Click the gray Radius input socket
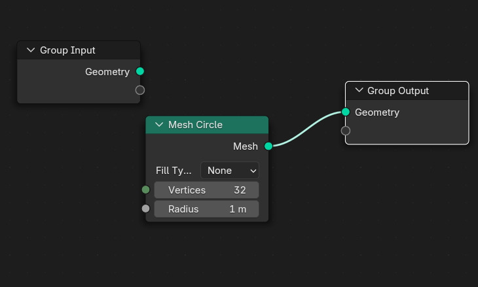478x287 pixels. [146, 209]
